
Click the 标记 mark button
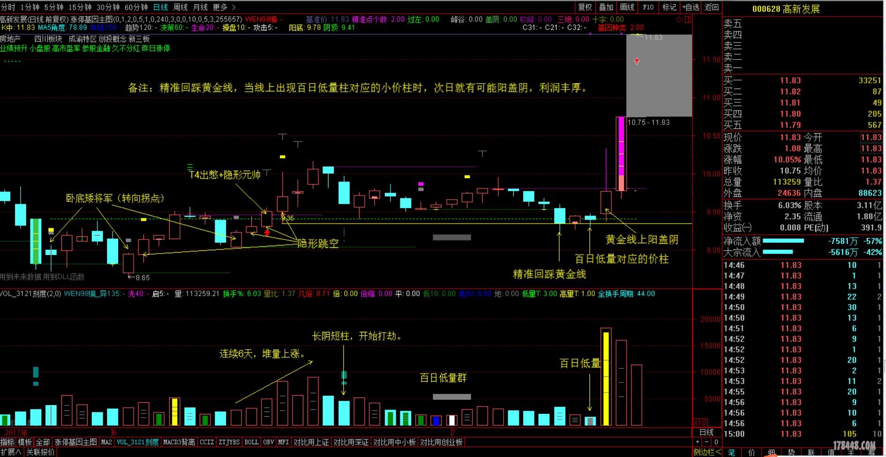[x=669, y=7]
